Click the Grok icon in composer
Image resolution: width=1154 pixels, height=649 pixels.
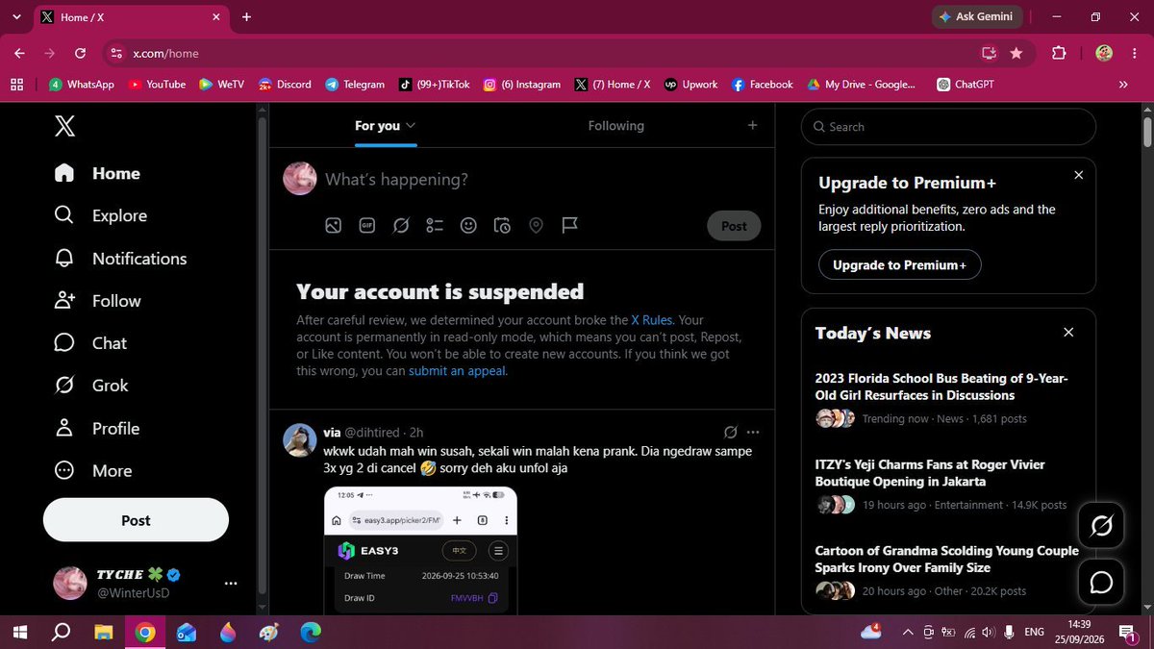401,225
